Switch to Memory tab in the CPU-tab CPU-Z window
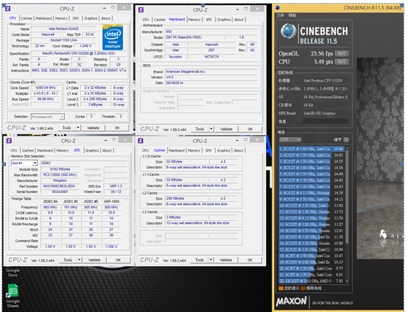The height and width of the screenshot is (312, 408). [x=61, y=18]
